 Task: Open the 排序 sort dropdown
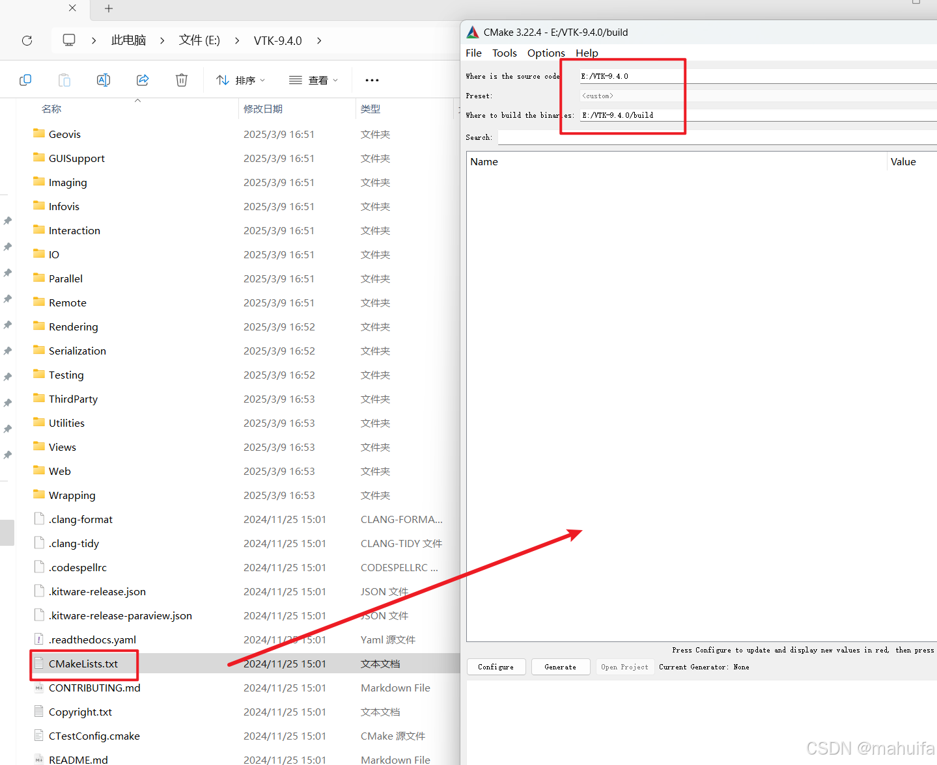[x=241, y=80]
